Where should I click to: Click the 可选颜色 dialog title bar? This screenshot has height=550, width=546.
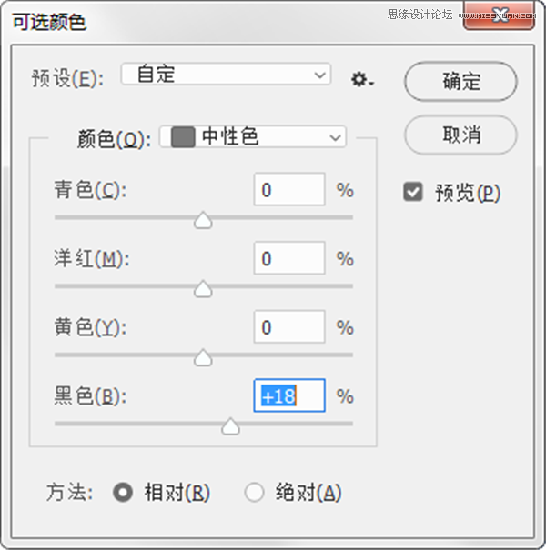232,21
